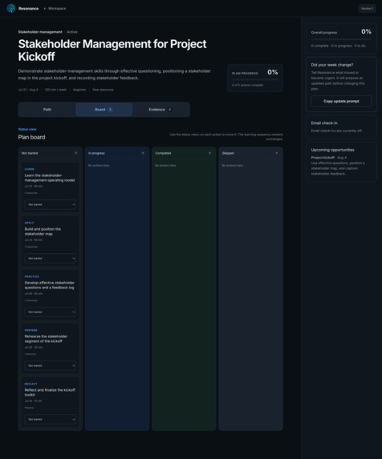Image resolution: width=382 pixels, height=459 pixels.
Task: Click the Overall progress bar
Action: click(341, 39)
